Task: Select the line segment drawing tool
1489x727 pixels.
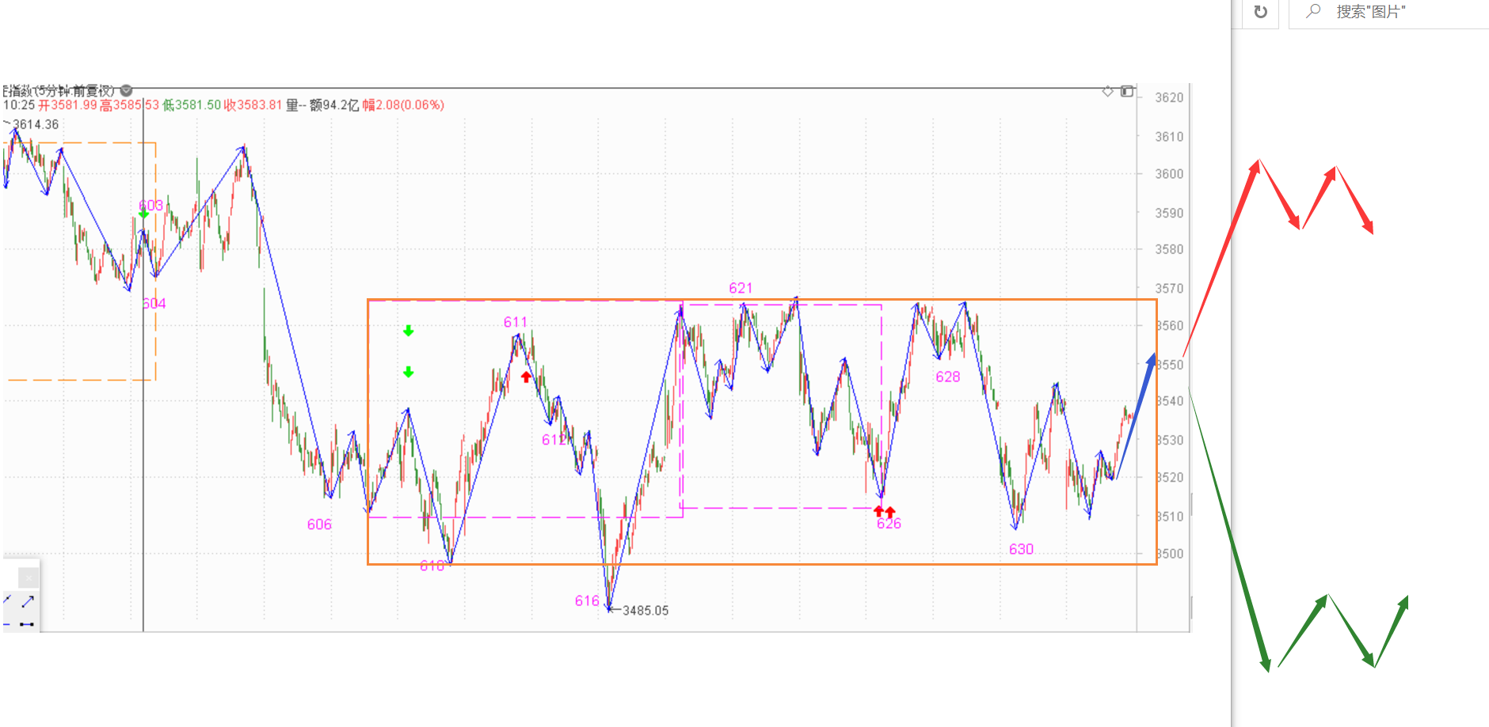Action: click(27, 624)
